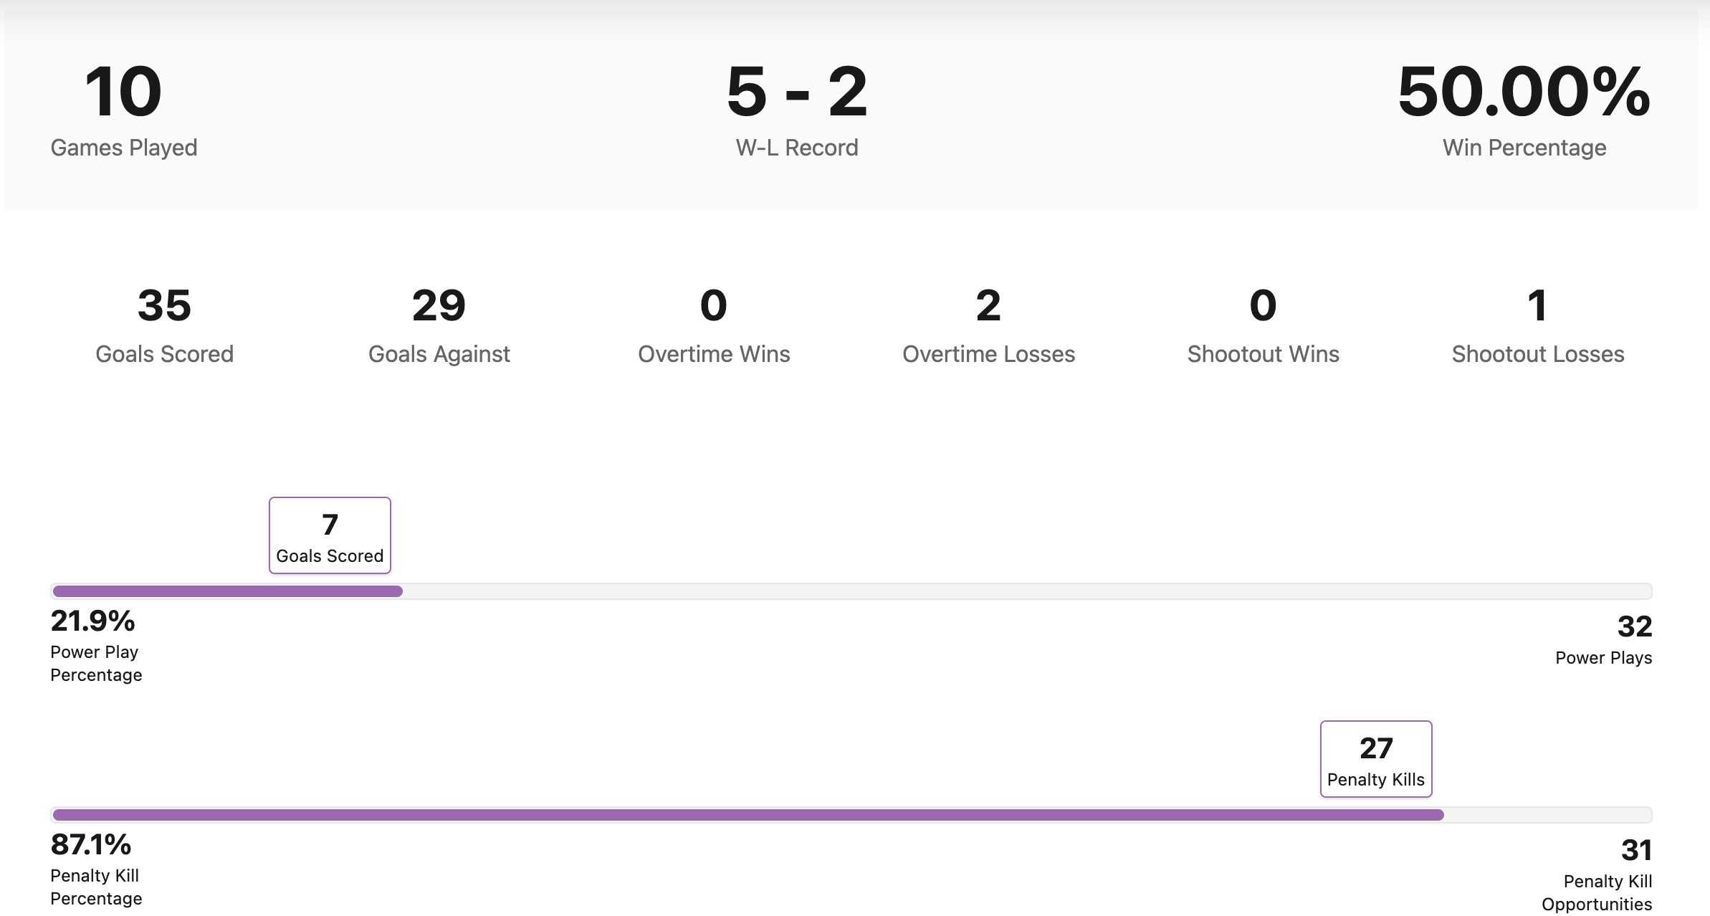This screenshot has width=1710, height=916.
Task: Select the 35 Goals Scored total stat
Action: coord(164,306)
